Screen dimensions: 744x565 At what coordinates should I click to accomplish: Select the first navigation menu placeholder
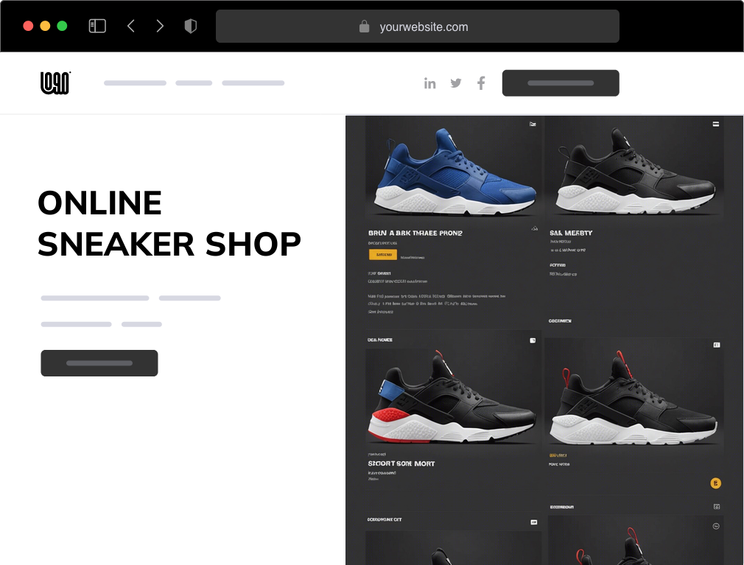[x=136, y=83]
